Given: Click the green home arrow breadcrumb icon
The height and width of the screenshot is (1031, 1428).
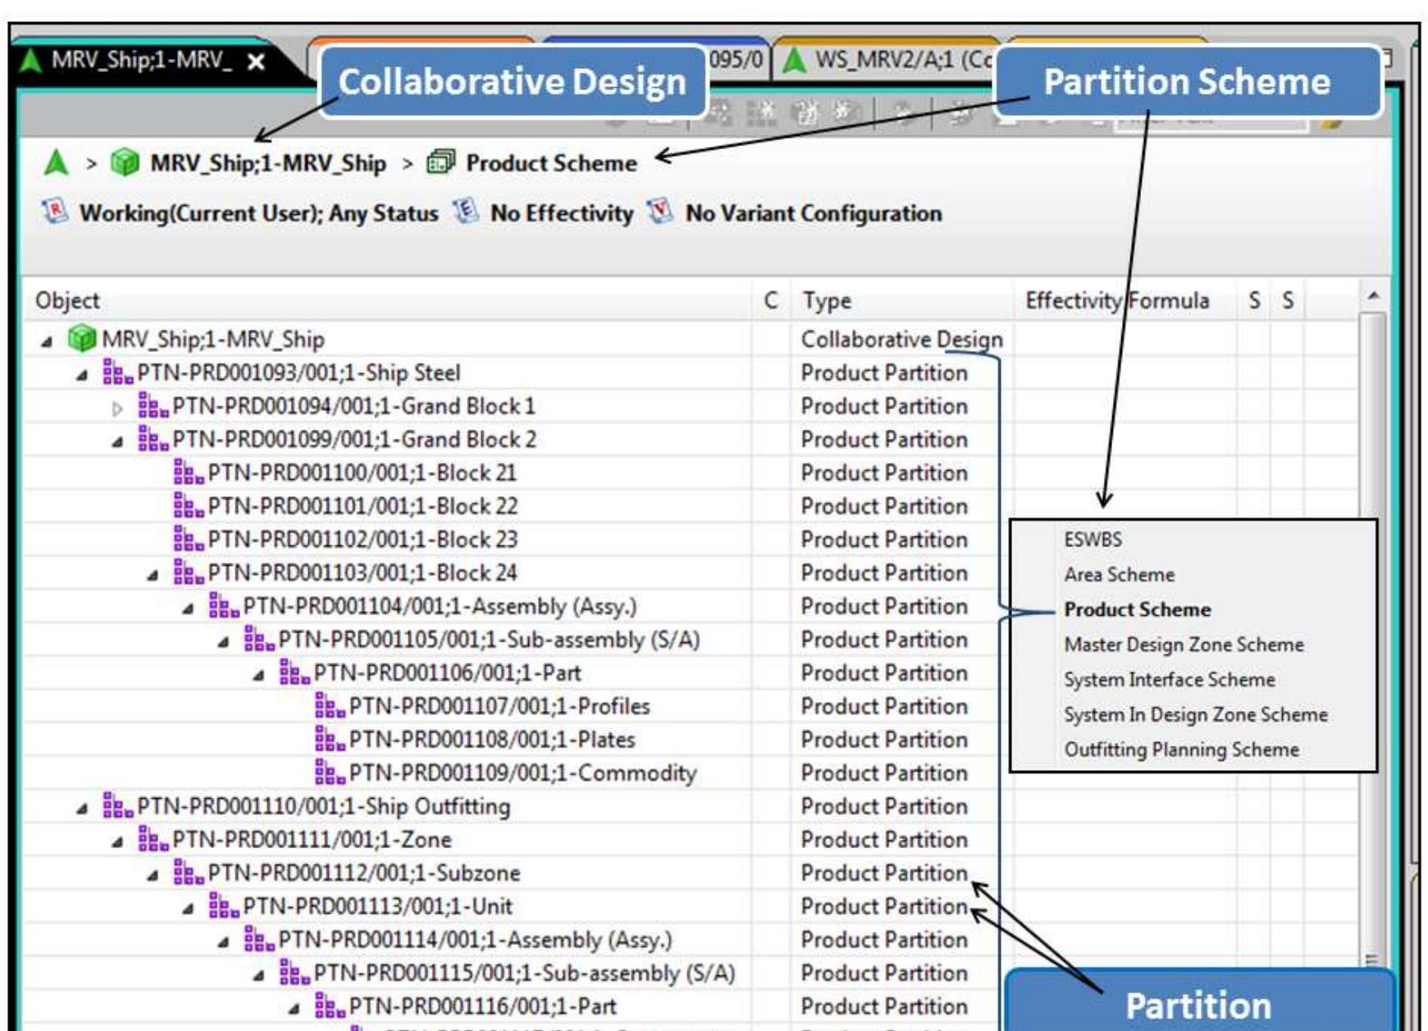Looking at the screenshot, I should coord(56,163).
